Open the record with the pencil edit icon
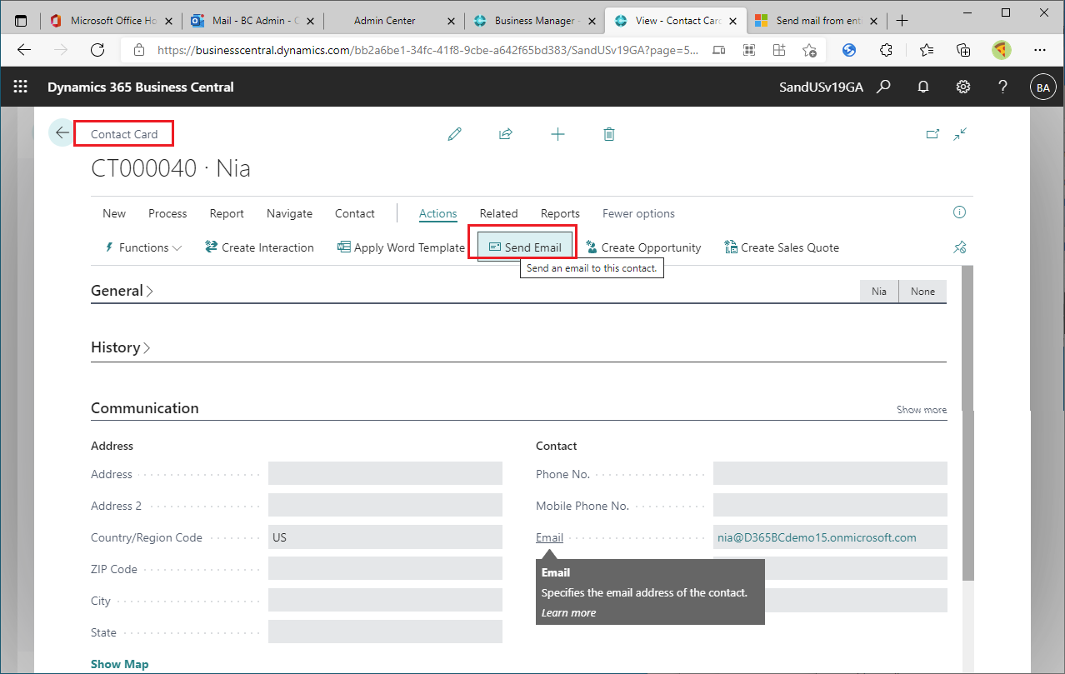Viewport: 1065px width, 674px height. [454, 133]
